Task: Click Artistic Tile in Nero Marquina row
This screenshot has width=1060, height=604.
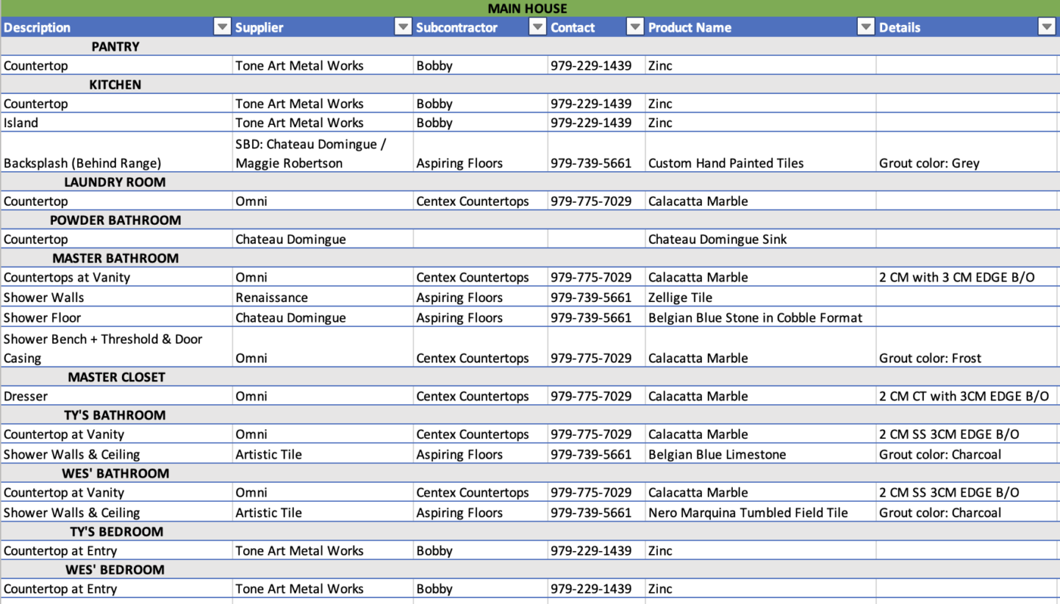Action: point(323,512)
